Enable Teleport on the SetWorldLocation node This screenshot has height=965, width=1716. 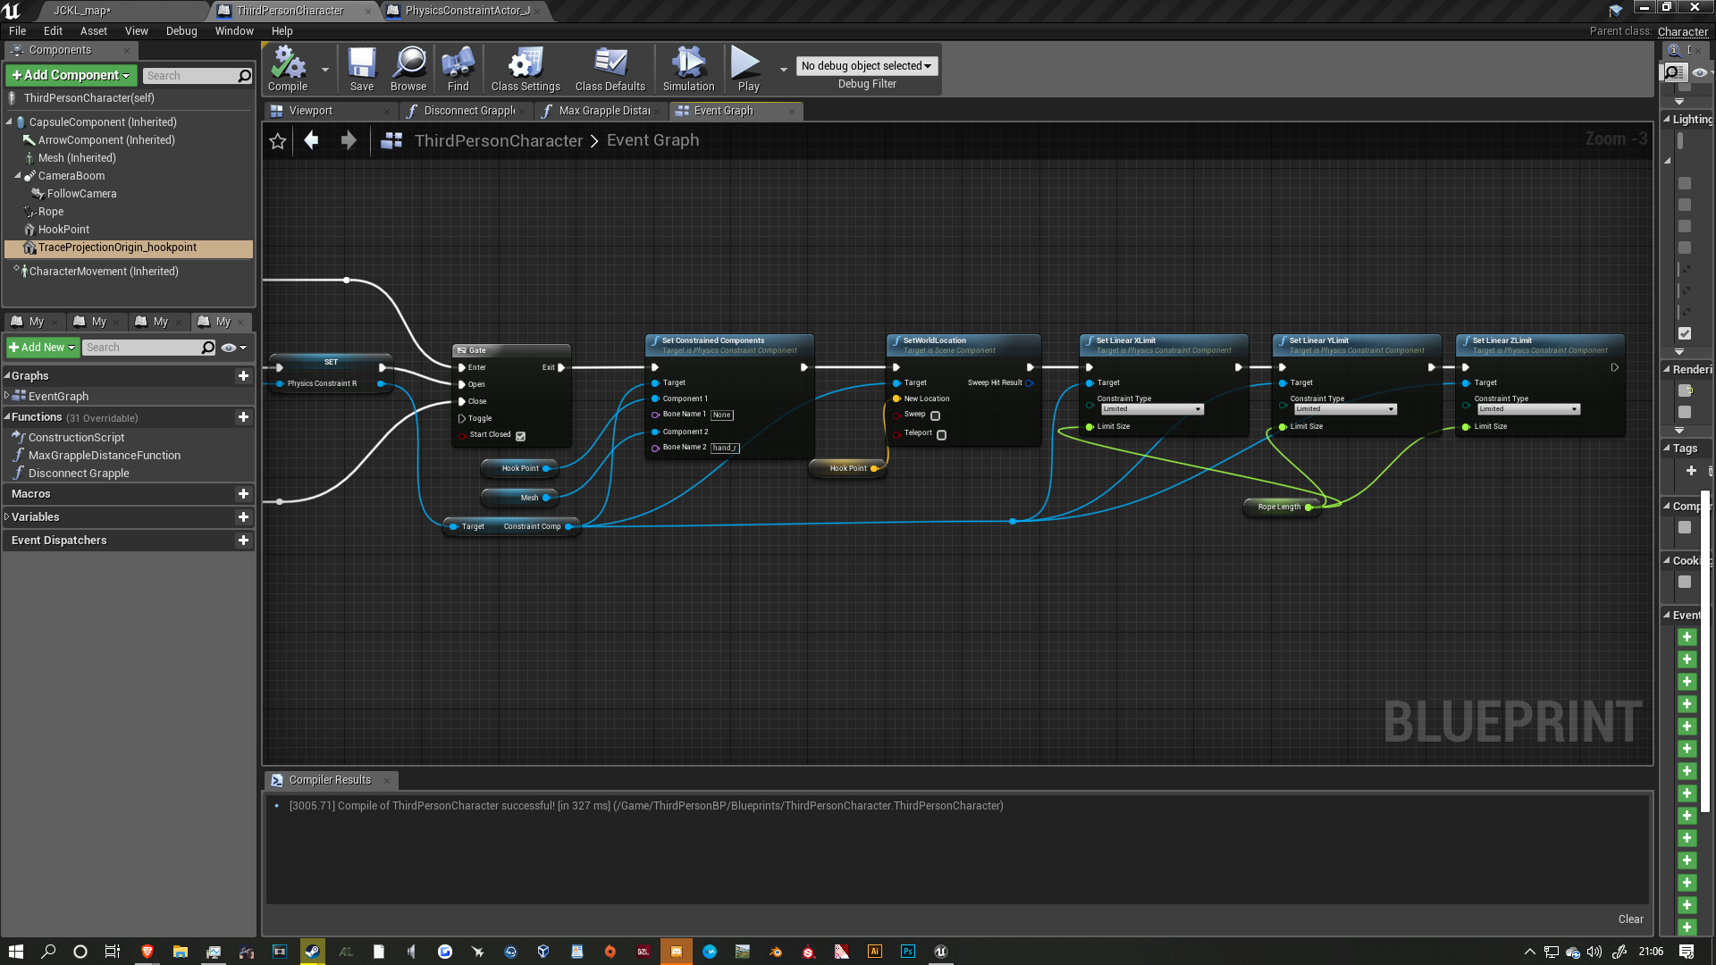click(x=940, y=434)
